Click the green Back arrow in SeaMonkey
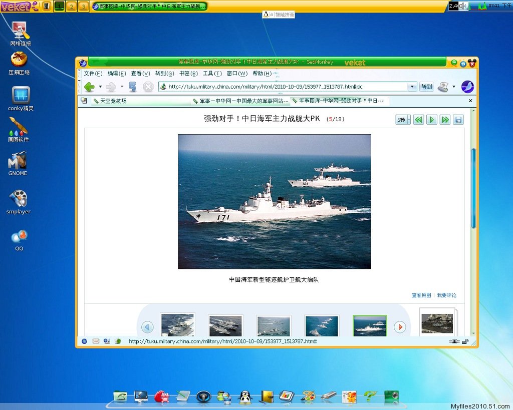The width and height of the screenshot is (513, 410). [89, 87]
